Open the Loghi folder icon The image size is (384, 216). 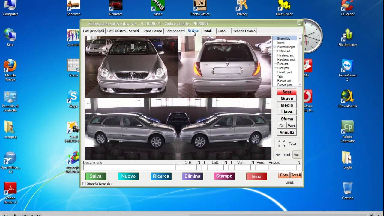pos(348,160)
